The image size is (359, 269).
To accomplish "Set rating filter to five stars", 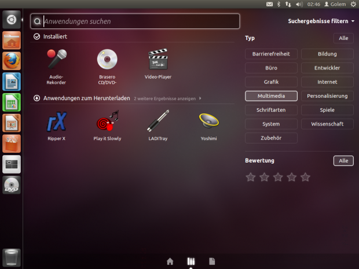I will [305, 177].
